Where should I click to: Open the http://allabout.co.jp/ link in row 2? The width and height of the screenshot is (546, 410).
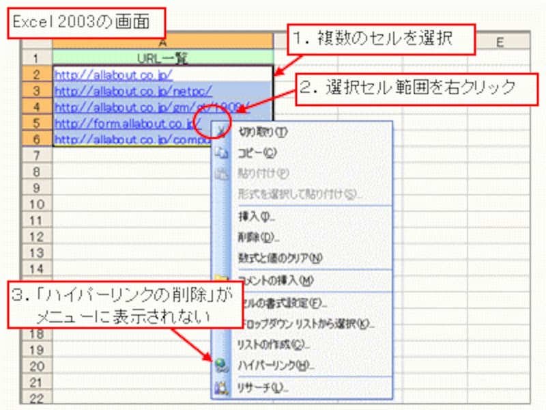[x=113, y=74]
